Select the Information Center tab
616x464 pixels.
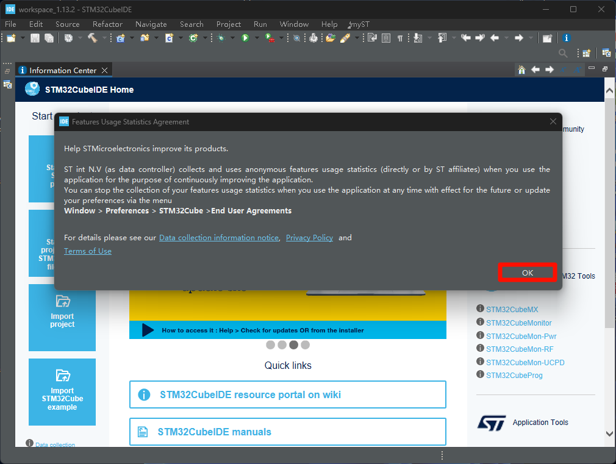click(x=63, y=70)
